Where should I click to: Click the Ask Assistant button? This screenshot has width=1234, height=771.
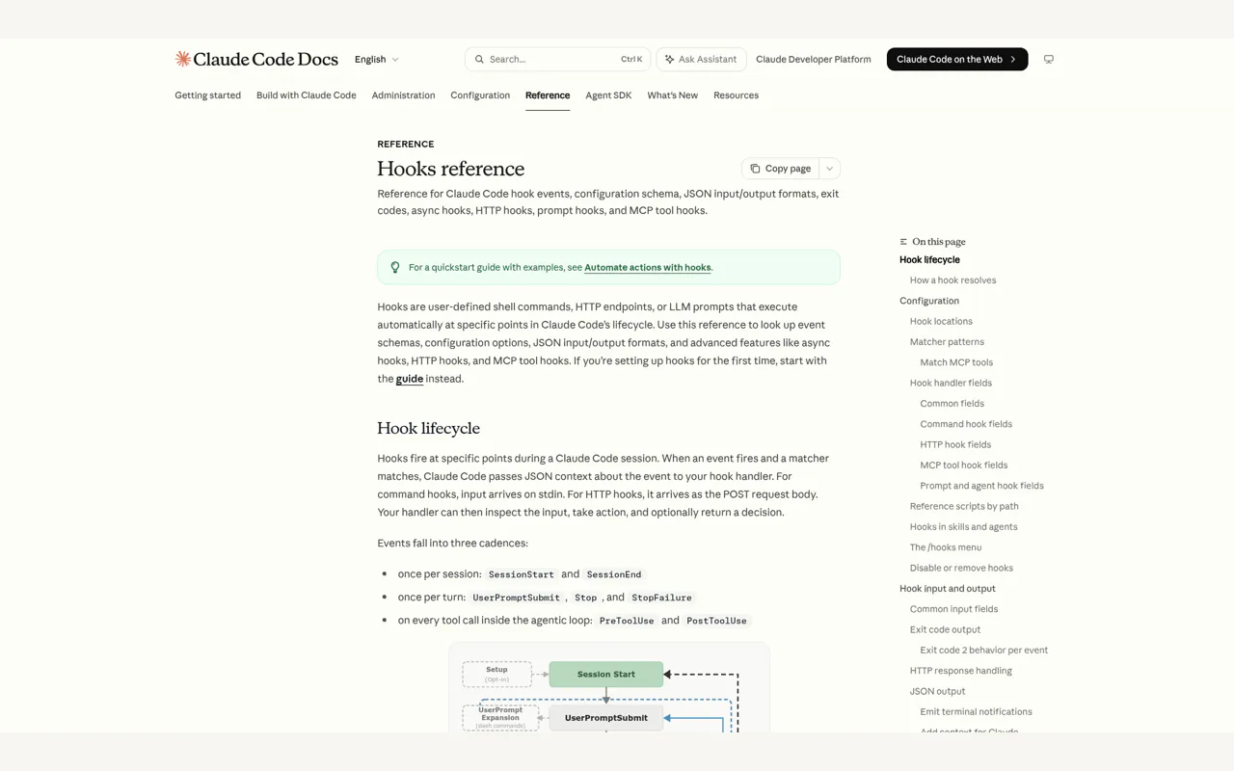[x=701, y=59]
